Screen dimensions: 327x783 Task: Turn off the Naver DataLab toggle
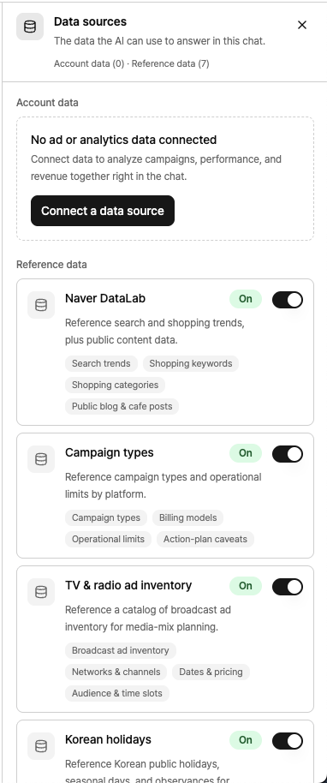point(288,300)
